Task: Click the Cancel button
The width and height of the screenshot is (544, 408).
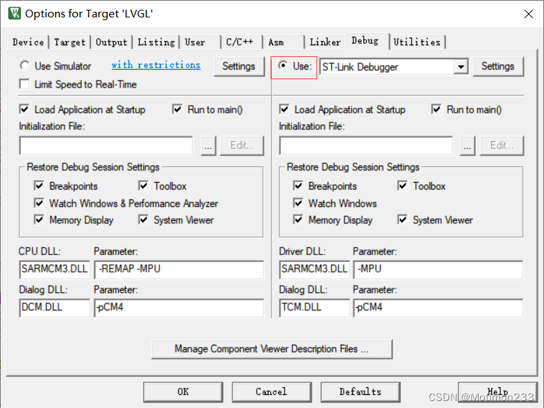Action: click(x=272, y=392)
